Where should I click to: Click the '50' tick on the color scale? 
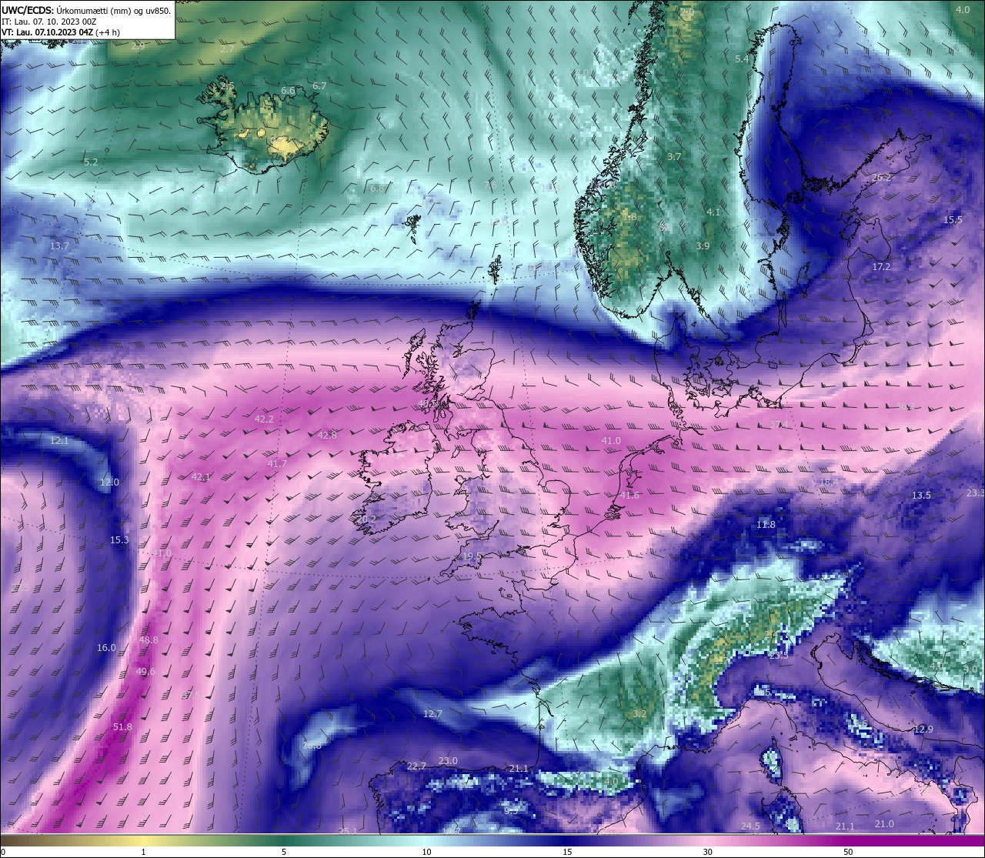[x=847, y=852]
